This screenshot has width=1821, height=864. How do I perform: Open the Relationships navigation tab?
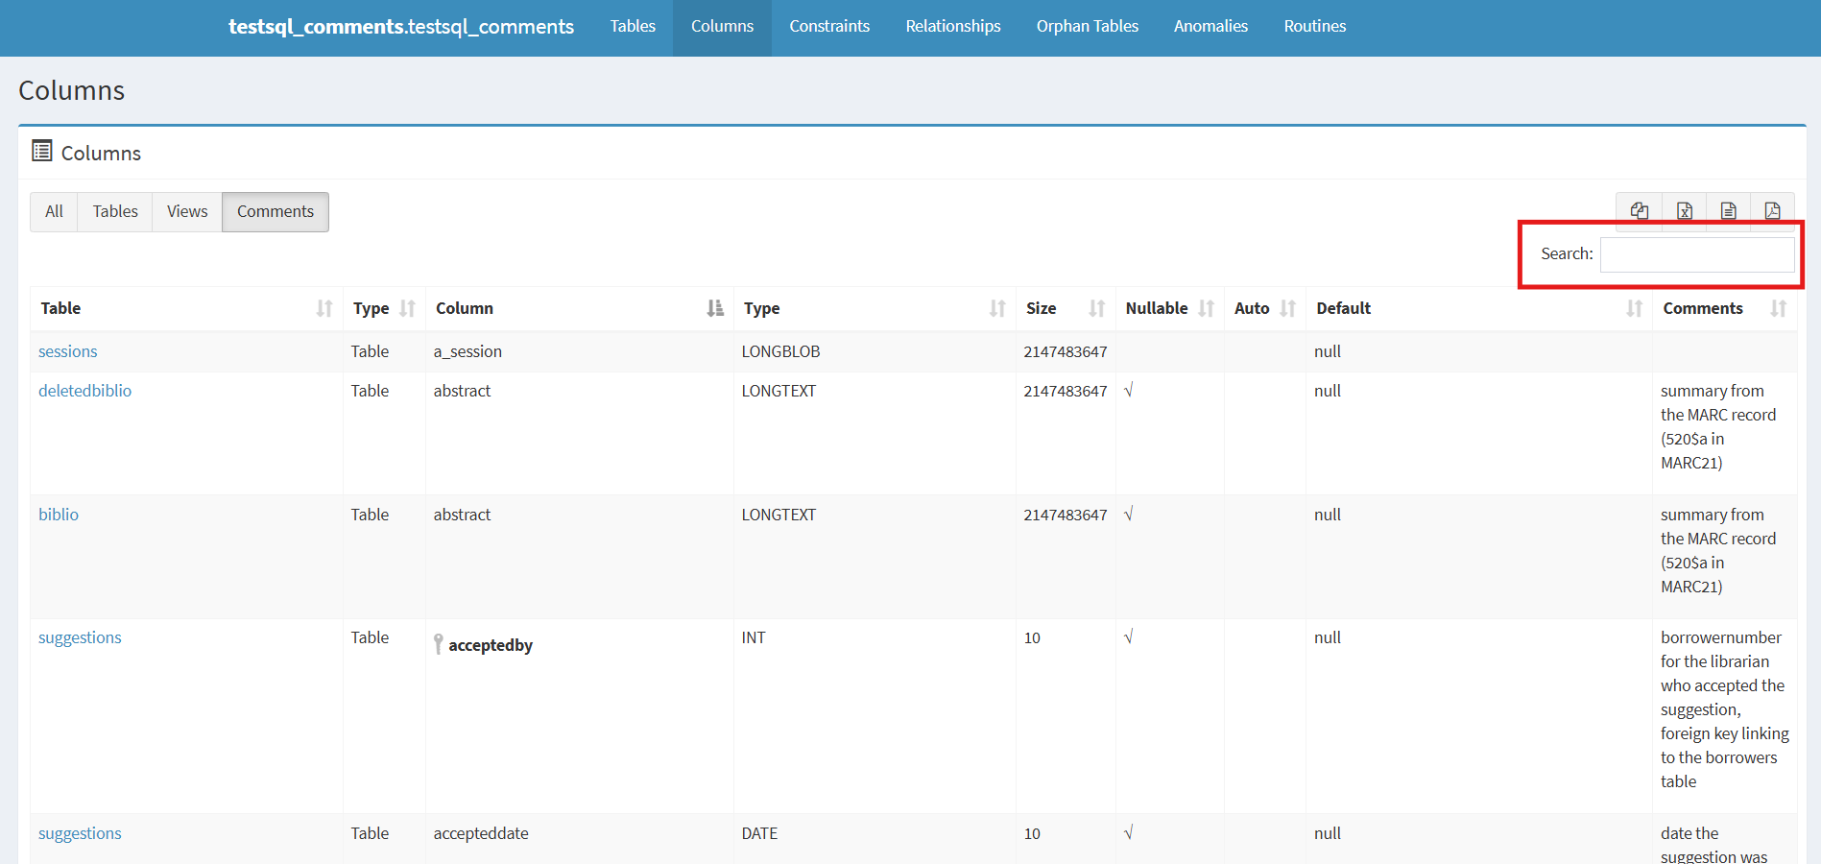953,27
